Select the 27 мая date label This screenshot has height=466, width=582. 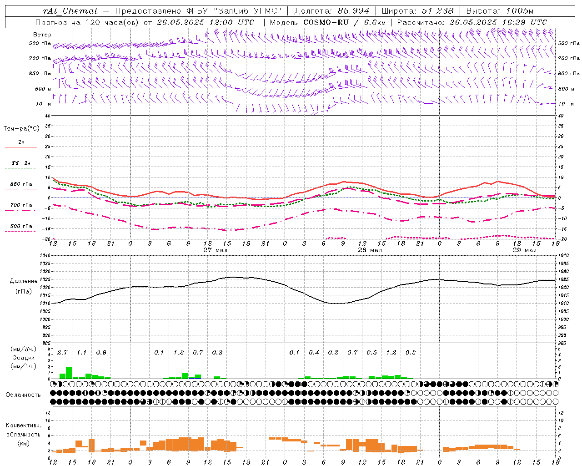point(215,250)
